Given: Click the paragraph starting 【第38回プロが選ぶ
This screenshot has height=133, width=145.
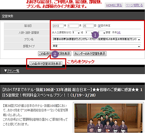Looking at the screenshot, I should [x=35, y=115].
